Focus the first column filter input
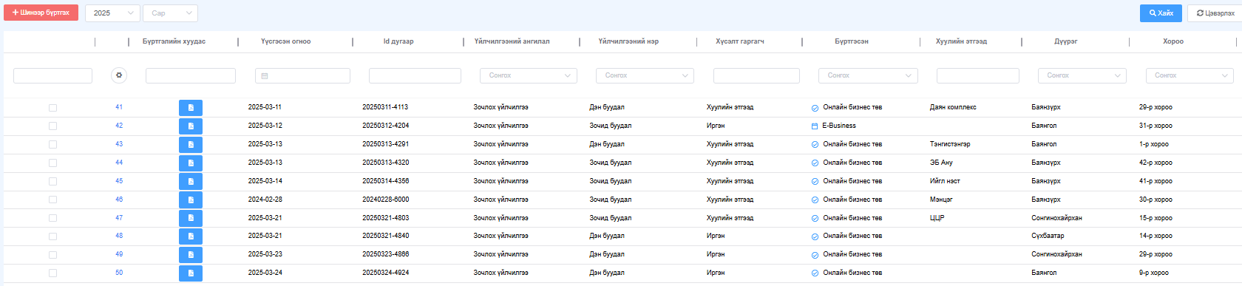1242x286 pixels. pyautogui.click(x=52, y=75)
